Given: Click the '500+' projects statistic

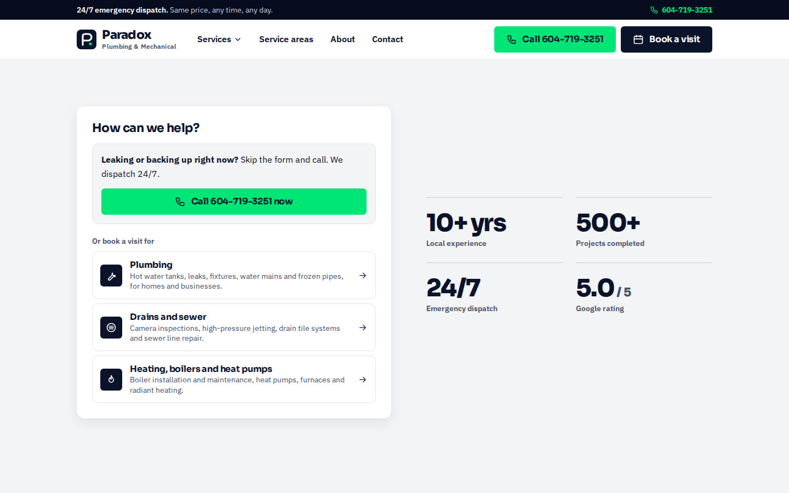Looking at the screenshot, I should point(608,222).
